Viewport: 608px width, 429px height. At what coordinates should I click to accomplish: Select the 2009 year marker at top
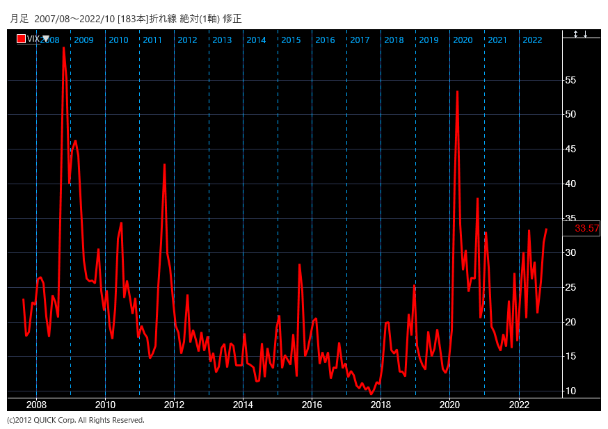coord(83,40)
